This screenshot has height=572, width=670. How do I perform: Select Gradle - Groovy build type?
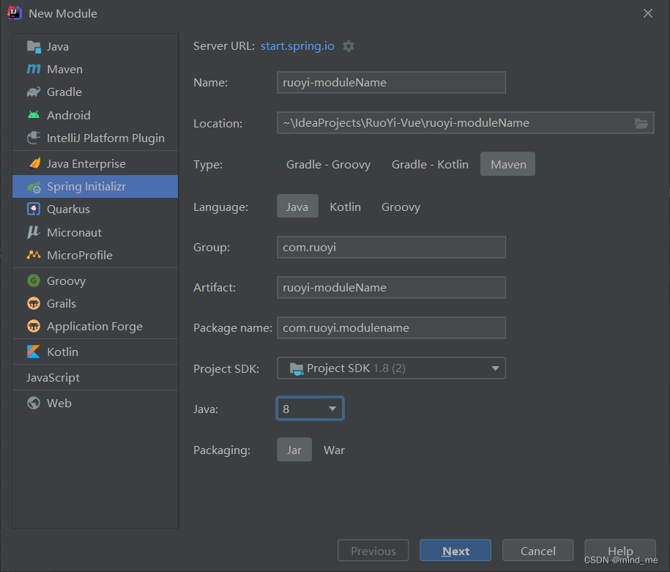tap(328, 165)
